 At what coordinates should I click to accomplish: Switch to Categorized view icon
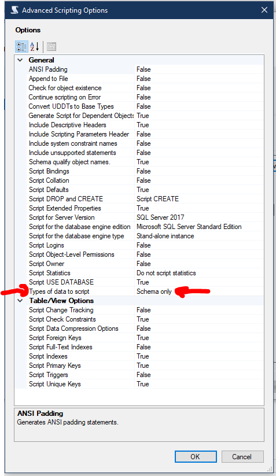(21, 47)
